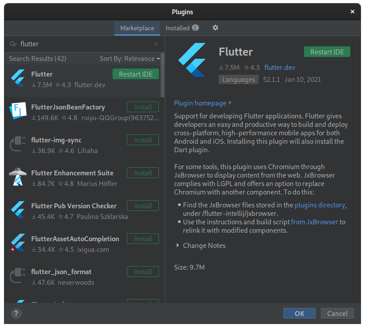This screenshot has width=365, height=328.
Task: Click the version number 52.1.1
Action: click(x=272, y=80)
